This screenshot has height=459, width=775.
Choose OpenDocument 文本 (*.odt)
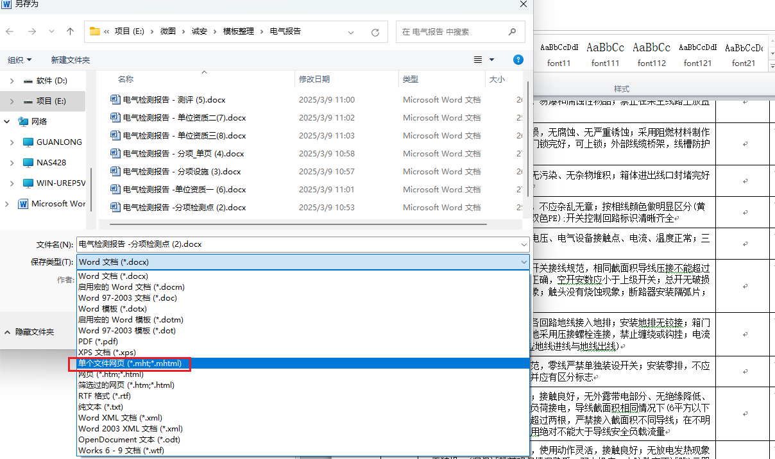tap(303, 439)
